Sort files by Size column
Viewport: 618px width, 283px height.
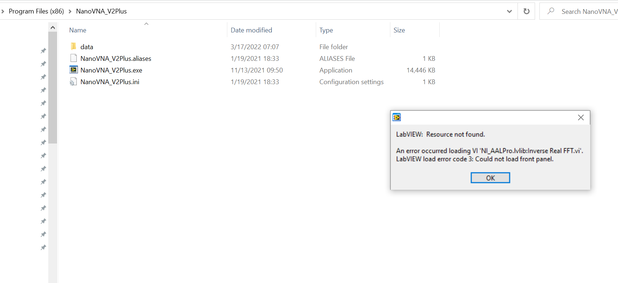tap(415, 30)
